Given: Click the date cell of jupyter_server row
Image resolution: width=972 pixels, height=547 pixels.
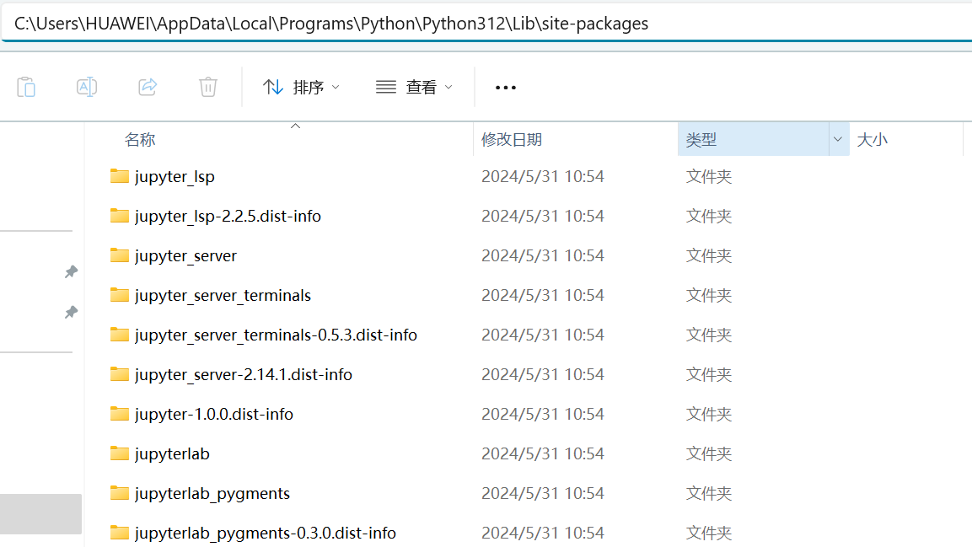Looking at the screenshot, I should [543, 256].
